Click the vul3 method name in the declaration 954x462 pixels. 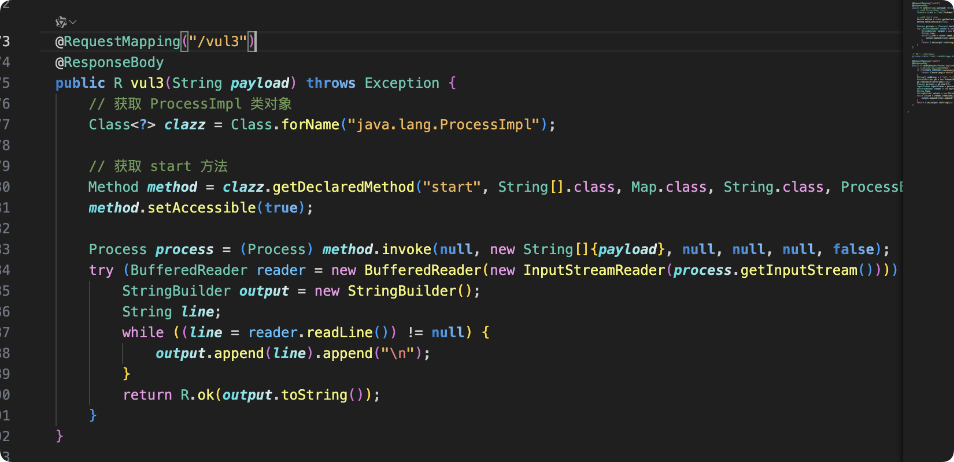click(x=147, y=83)
